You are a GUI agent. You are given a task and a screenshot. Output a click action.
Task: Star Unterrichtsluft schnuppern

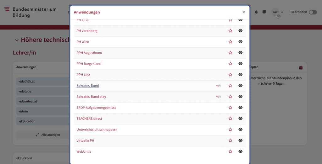(230, 130)
